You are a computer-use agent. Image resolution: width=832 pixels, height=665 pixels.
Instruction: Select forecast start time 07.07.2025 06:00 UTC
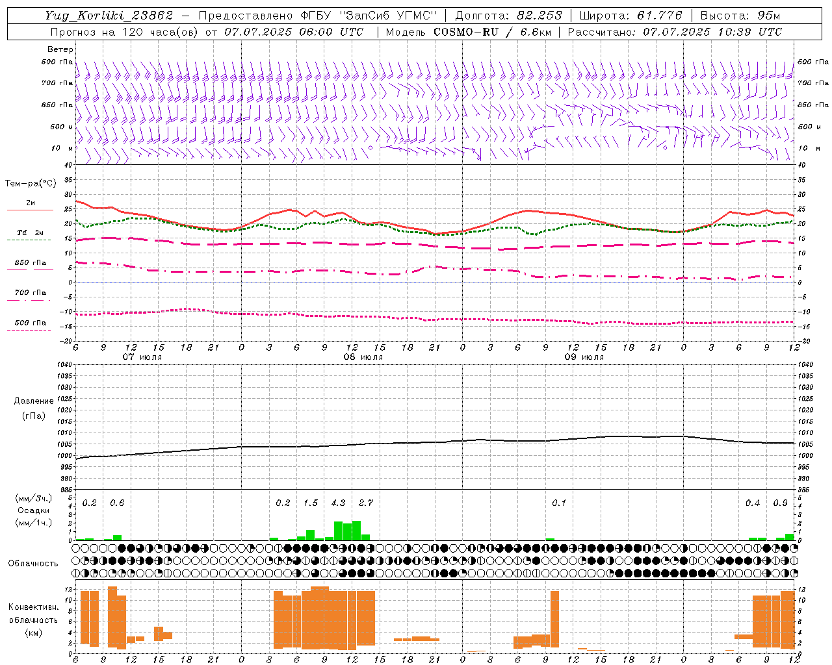[294, 32]
